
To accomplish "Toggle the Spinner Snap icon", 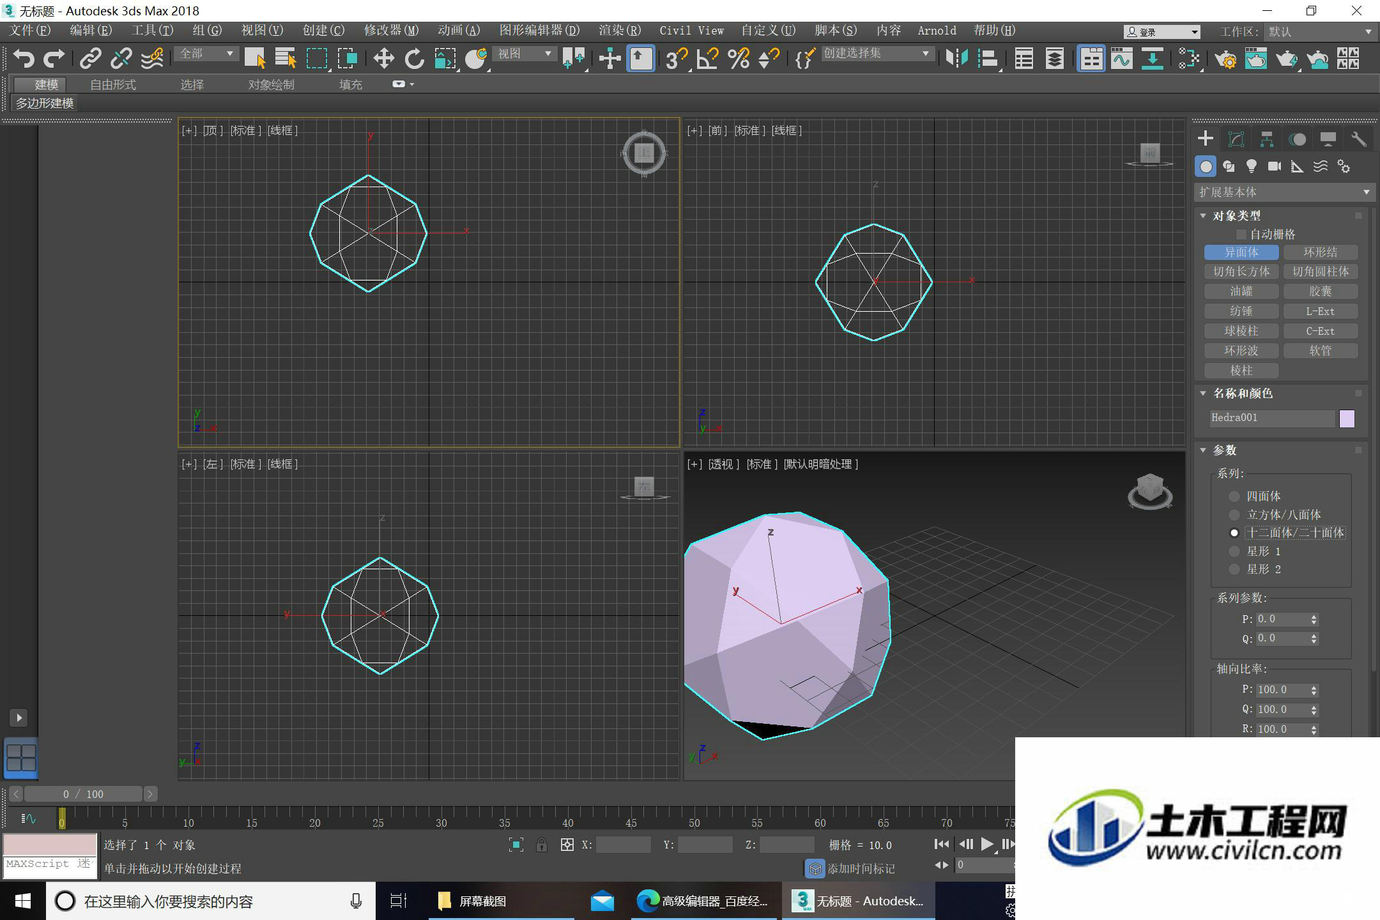I will [769, 59].
